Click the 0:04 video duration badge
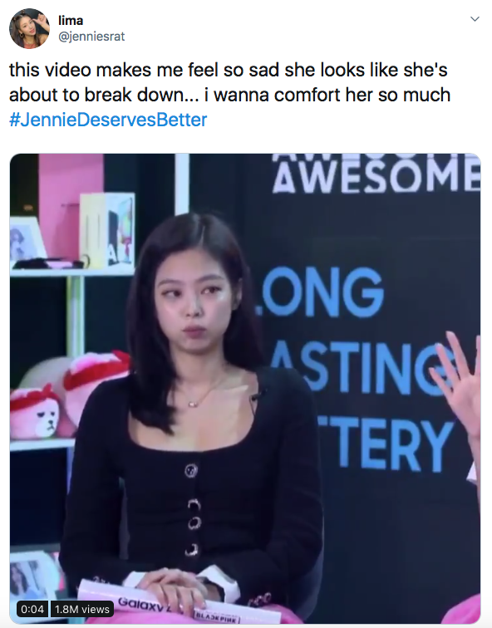The image size is (492, 628). (x=32, y=609)
